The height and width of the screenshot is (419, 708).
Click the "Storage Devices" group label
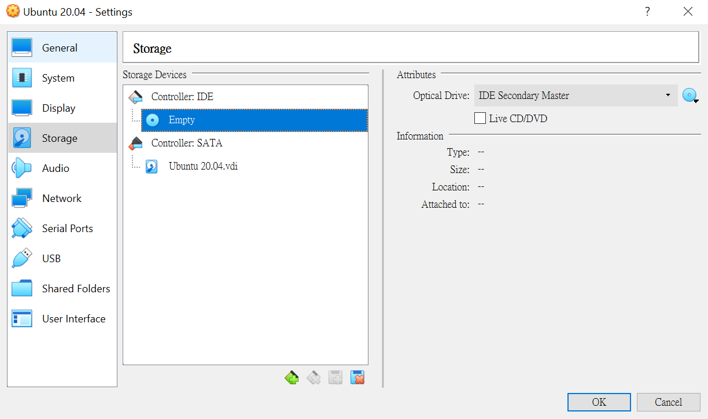154,75
